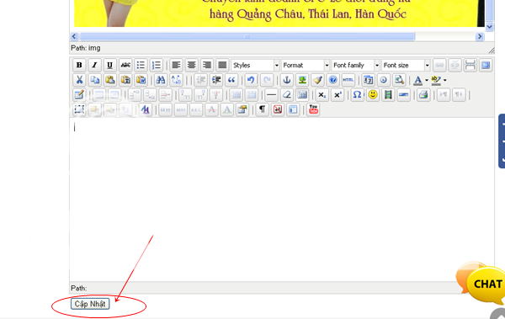Screen dimensions: 505x319
Task: Toggle bold formatting
Action: coord(79,65)
